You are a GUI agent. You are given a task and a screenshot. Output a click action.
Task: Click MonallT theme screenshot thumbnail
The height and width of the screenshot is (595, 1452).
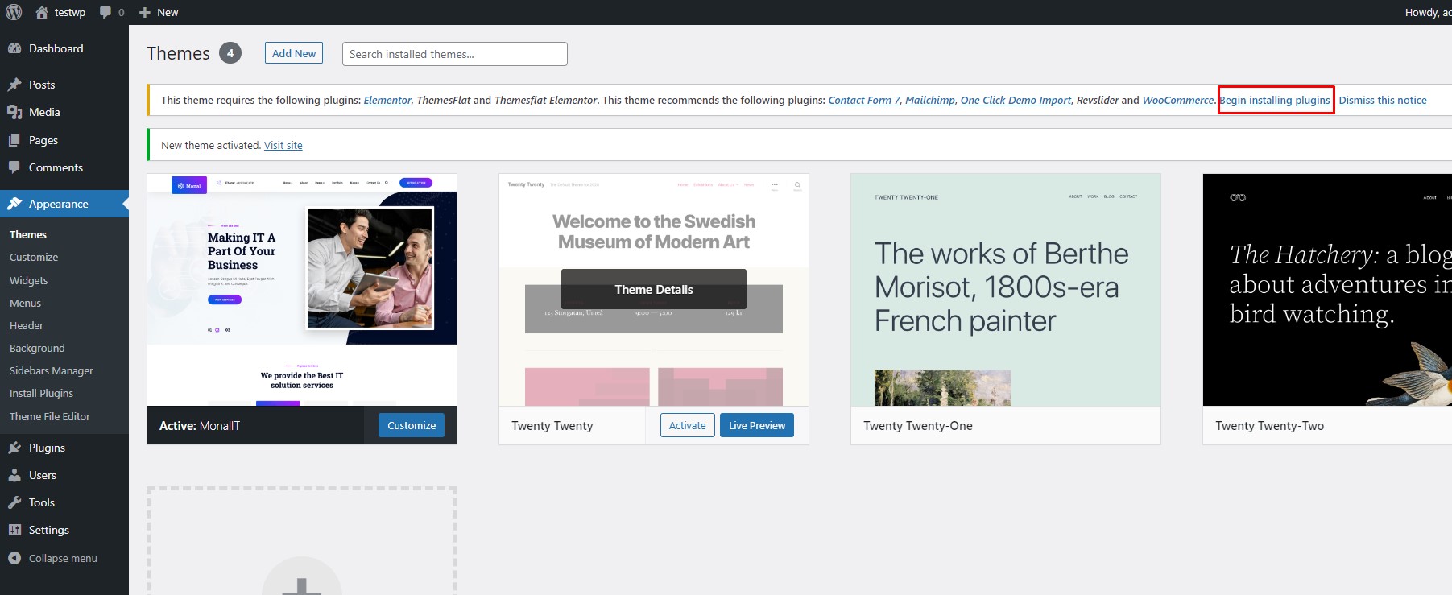pyautogui.click(x=302, y=290)
